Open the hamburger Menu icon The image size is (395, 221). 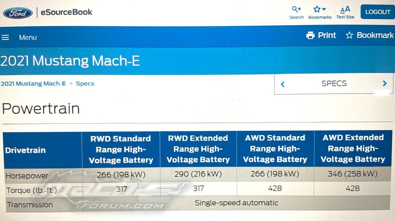5,38
